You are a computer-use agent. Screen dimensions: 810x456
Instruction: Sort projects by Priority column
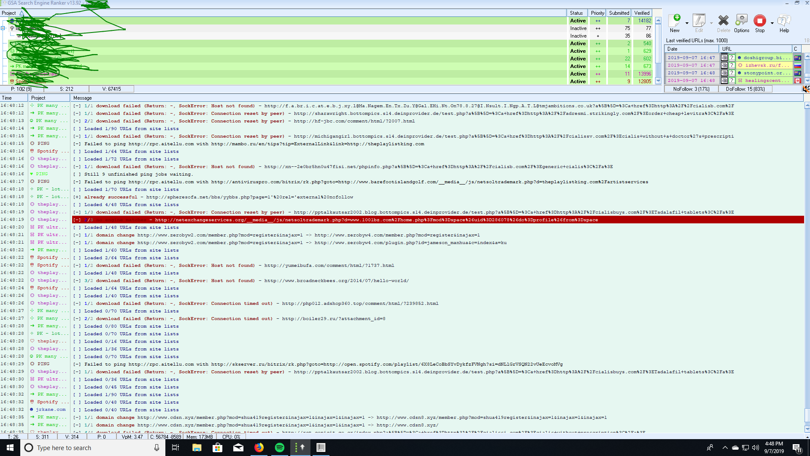click(597, 13)
